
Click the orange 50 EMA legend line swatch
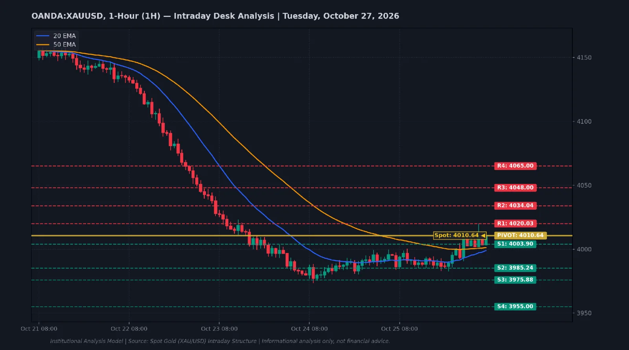43,44
